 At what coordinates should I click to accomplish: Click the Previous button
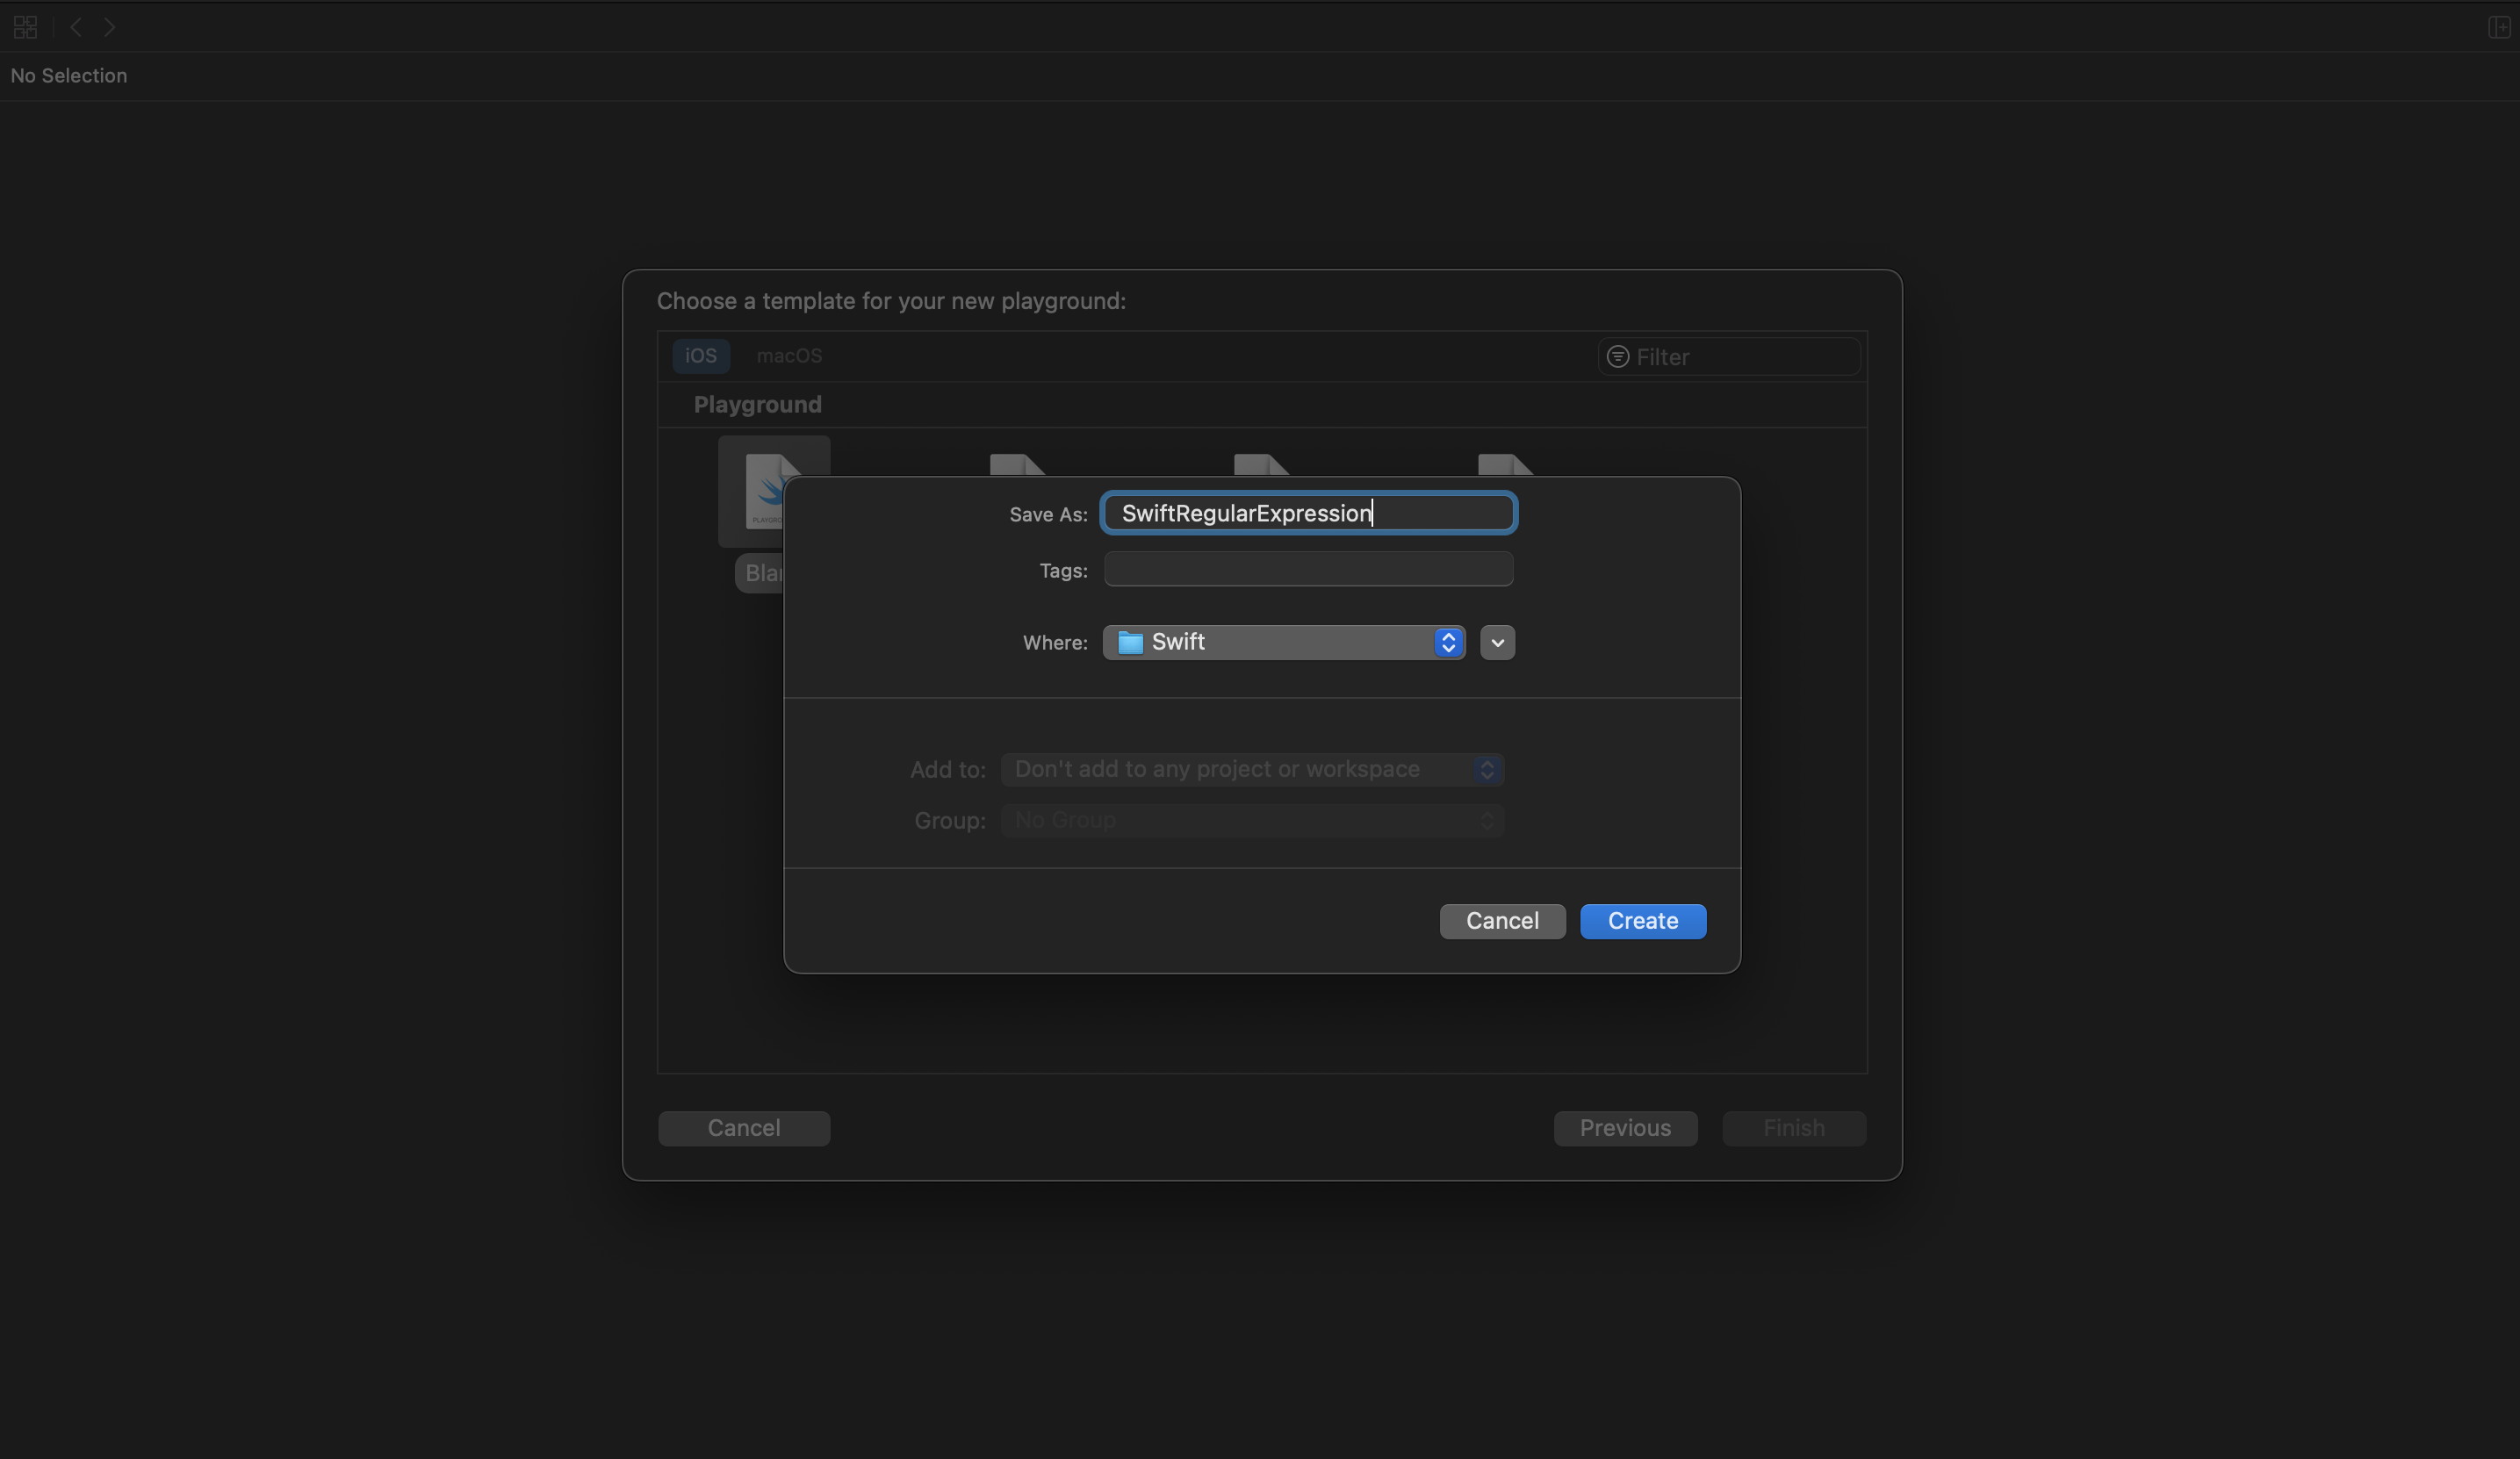[x=1624, y=1128]
